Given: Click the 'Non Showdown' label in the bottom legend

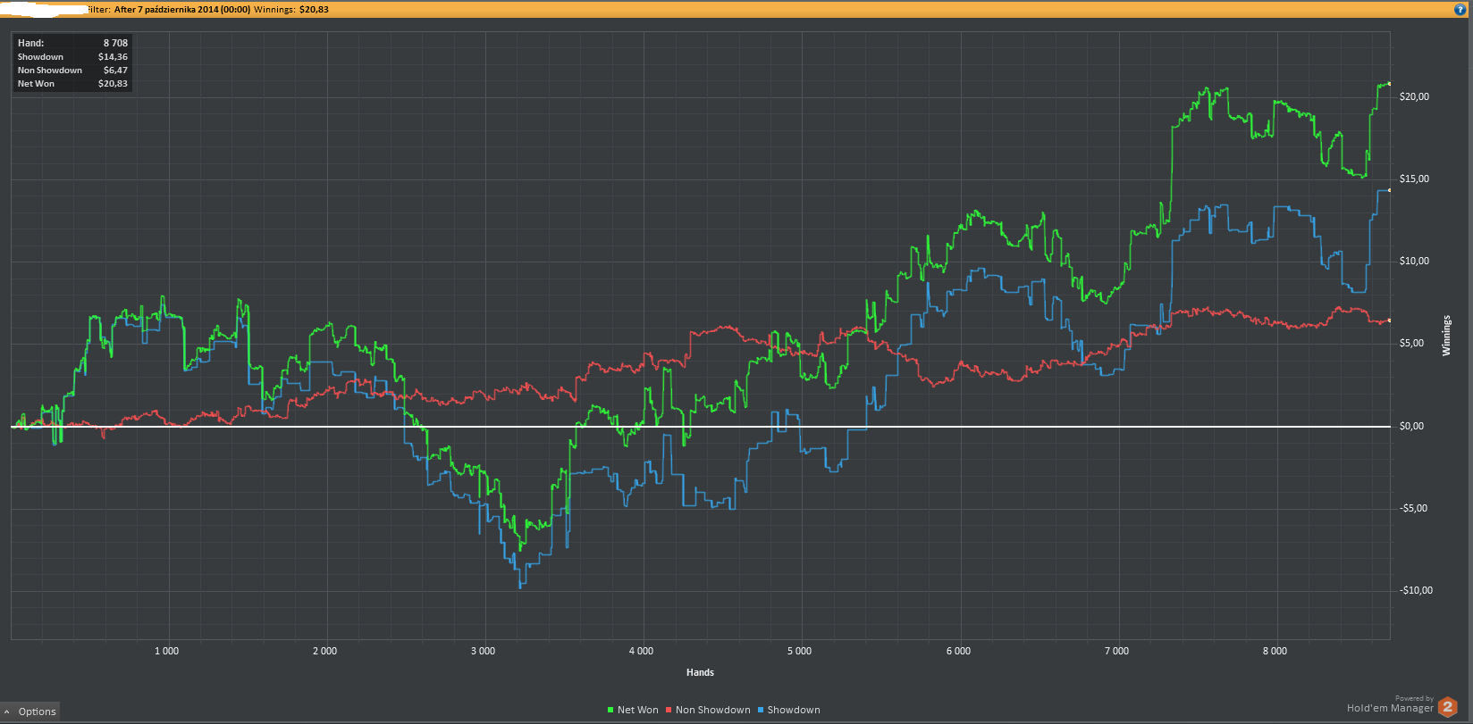Looking at the screenshot, I should coord(713,711).
